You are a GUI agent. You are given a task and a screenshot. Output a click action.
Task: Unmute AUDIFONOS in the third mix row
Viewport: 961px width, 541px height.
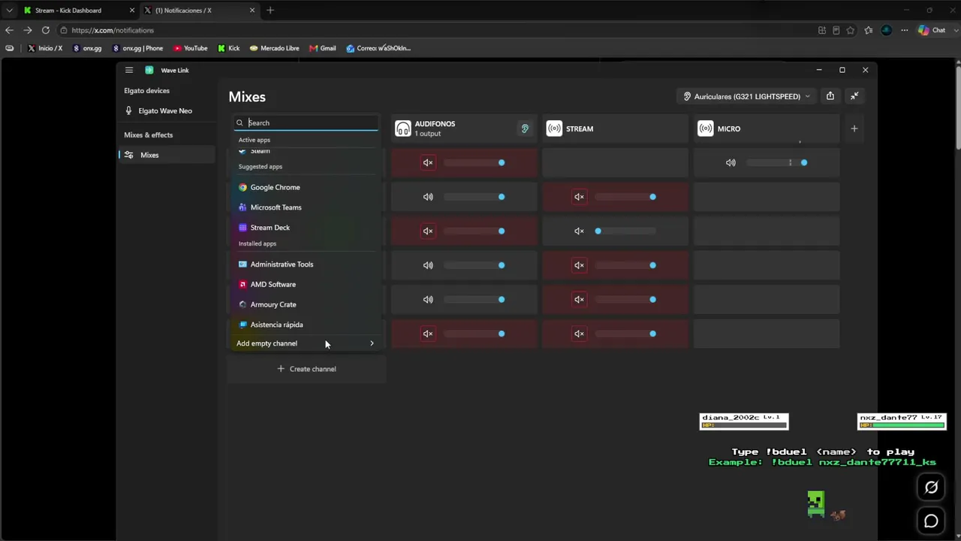click(428, 231)
